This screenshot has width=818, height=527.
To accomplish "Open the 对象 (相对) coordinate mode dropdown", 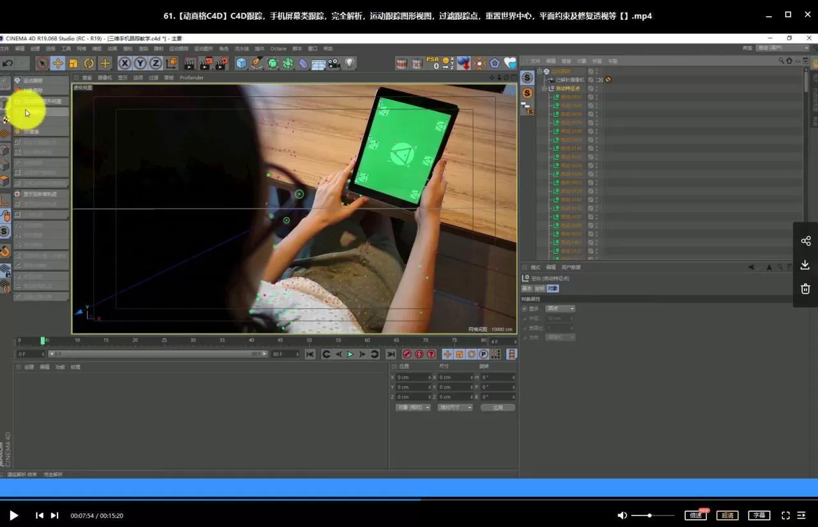I will pyautogui.click(x=413, y=408).
